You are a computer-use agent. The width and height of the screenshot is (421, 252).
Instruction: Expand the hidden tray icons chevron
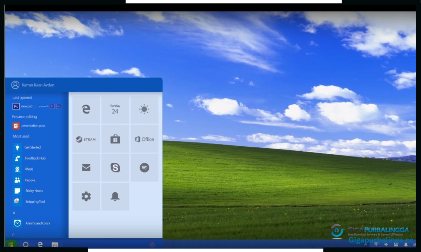pos(366,244)
